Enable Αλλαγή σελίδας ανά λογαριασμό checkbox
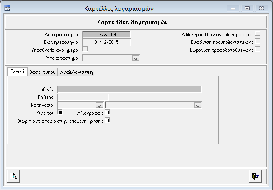The width and height of the screenshot is (273, 190). tap(258, 34)
